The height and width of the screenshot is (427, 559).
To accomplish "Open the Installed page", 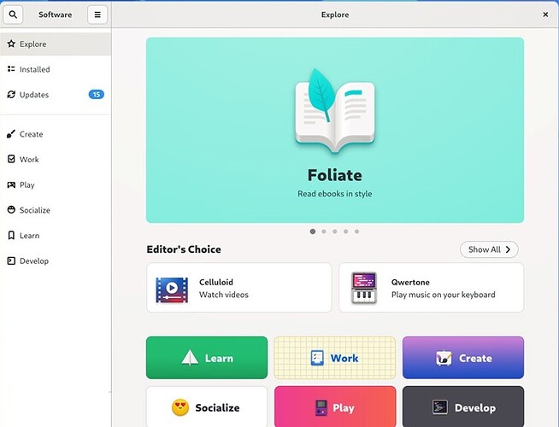I will (x=56, y=69).
